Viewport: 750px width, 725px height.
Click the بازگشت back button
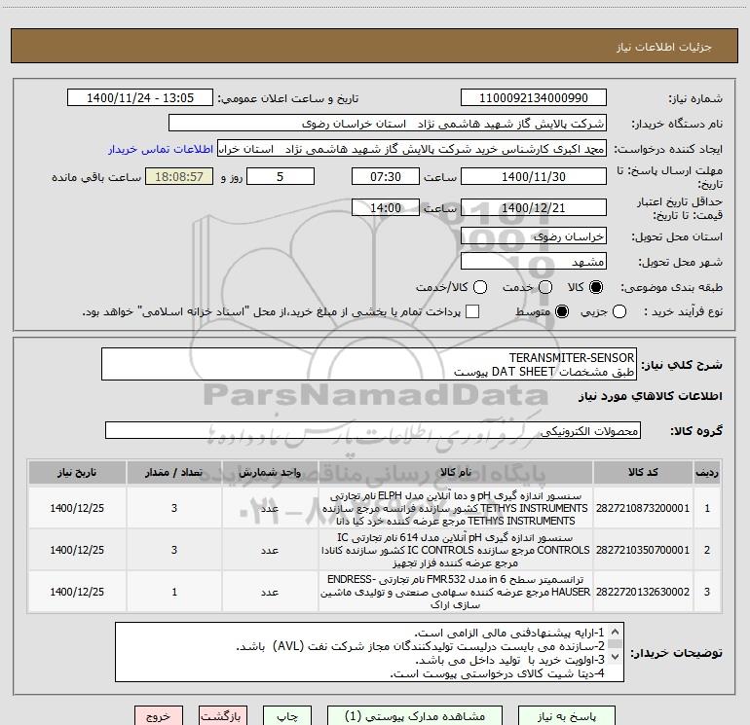point(223,716)
